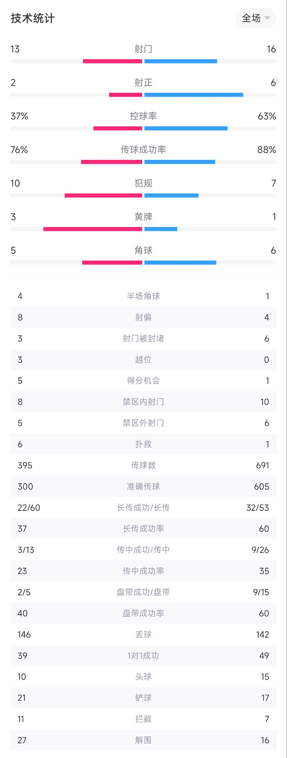This screenshot has height=758, width=287.
Task: Click the red 射门 bar
Action: [x=113, y=61]
